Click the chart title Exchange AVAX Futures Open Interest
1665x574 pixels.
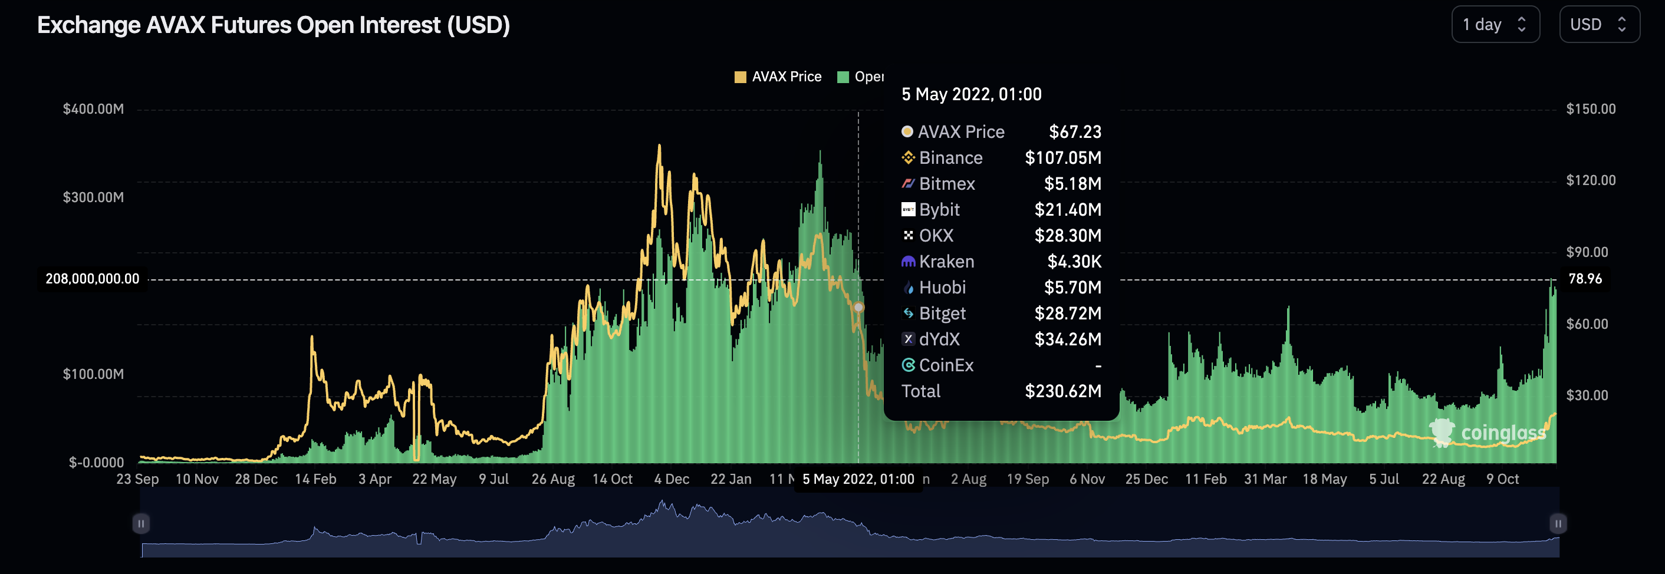tap(274, 25)
